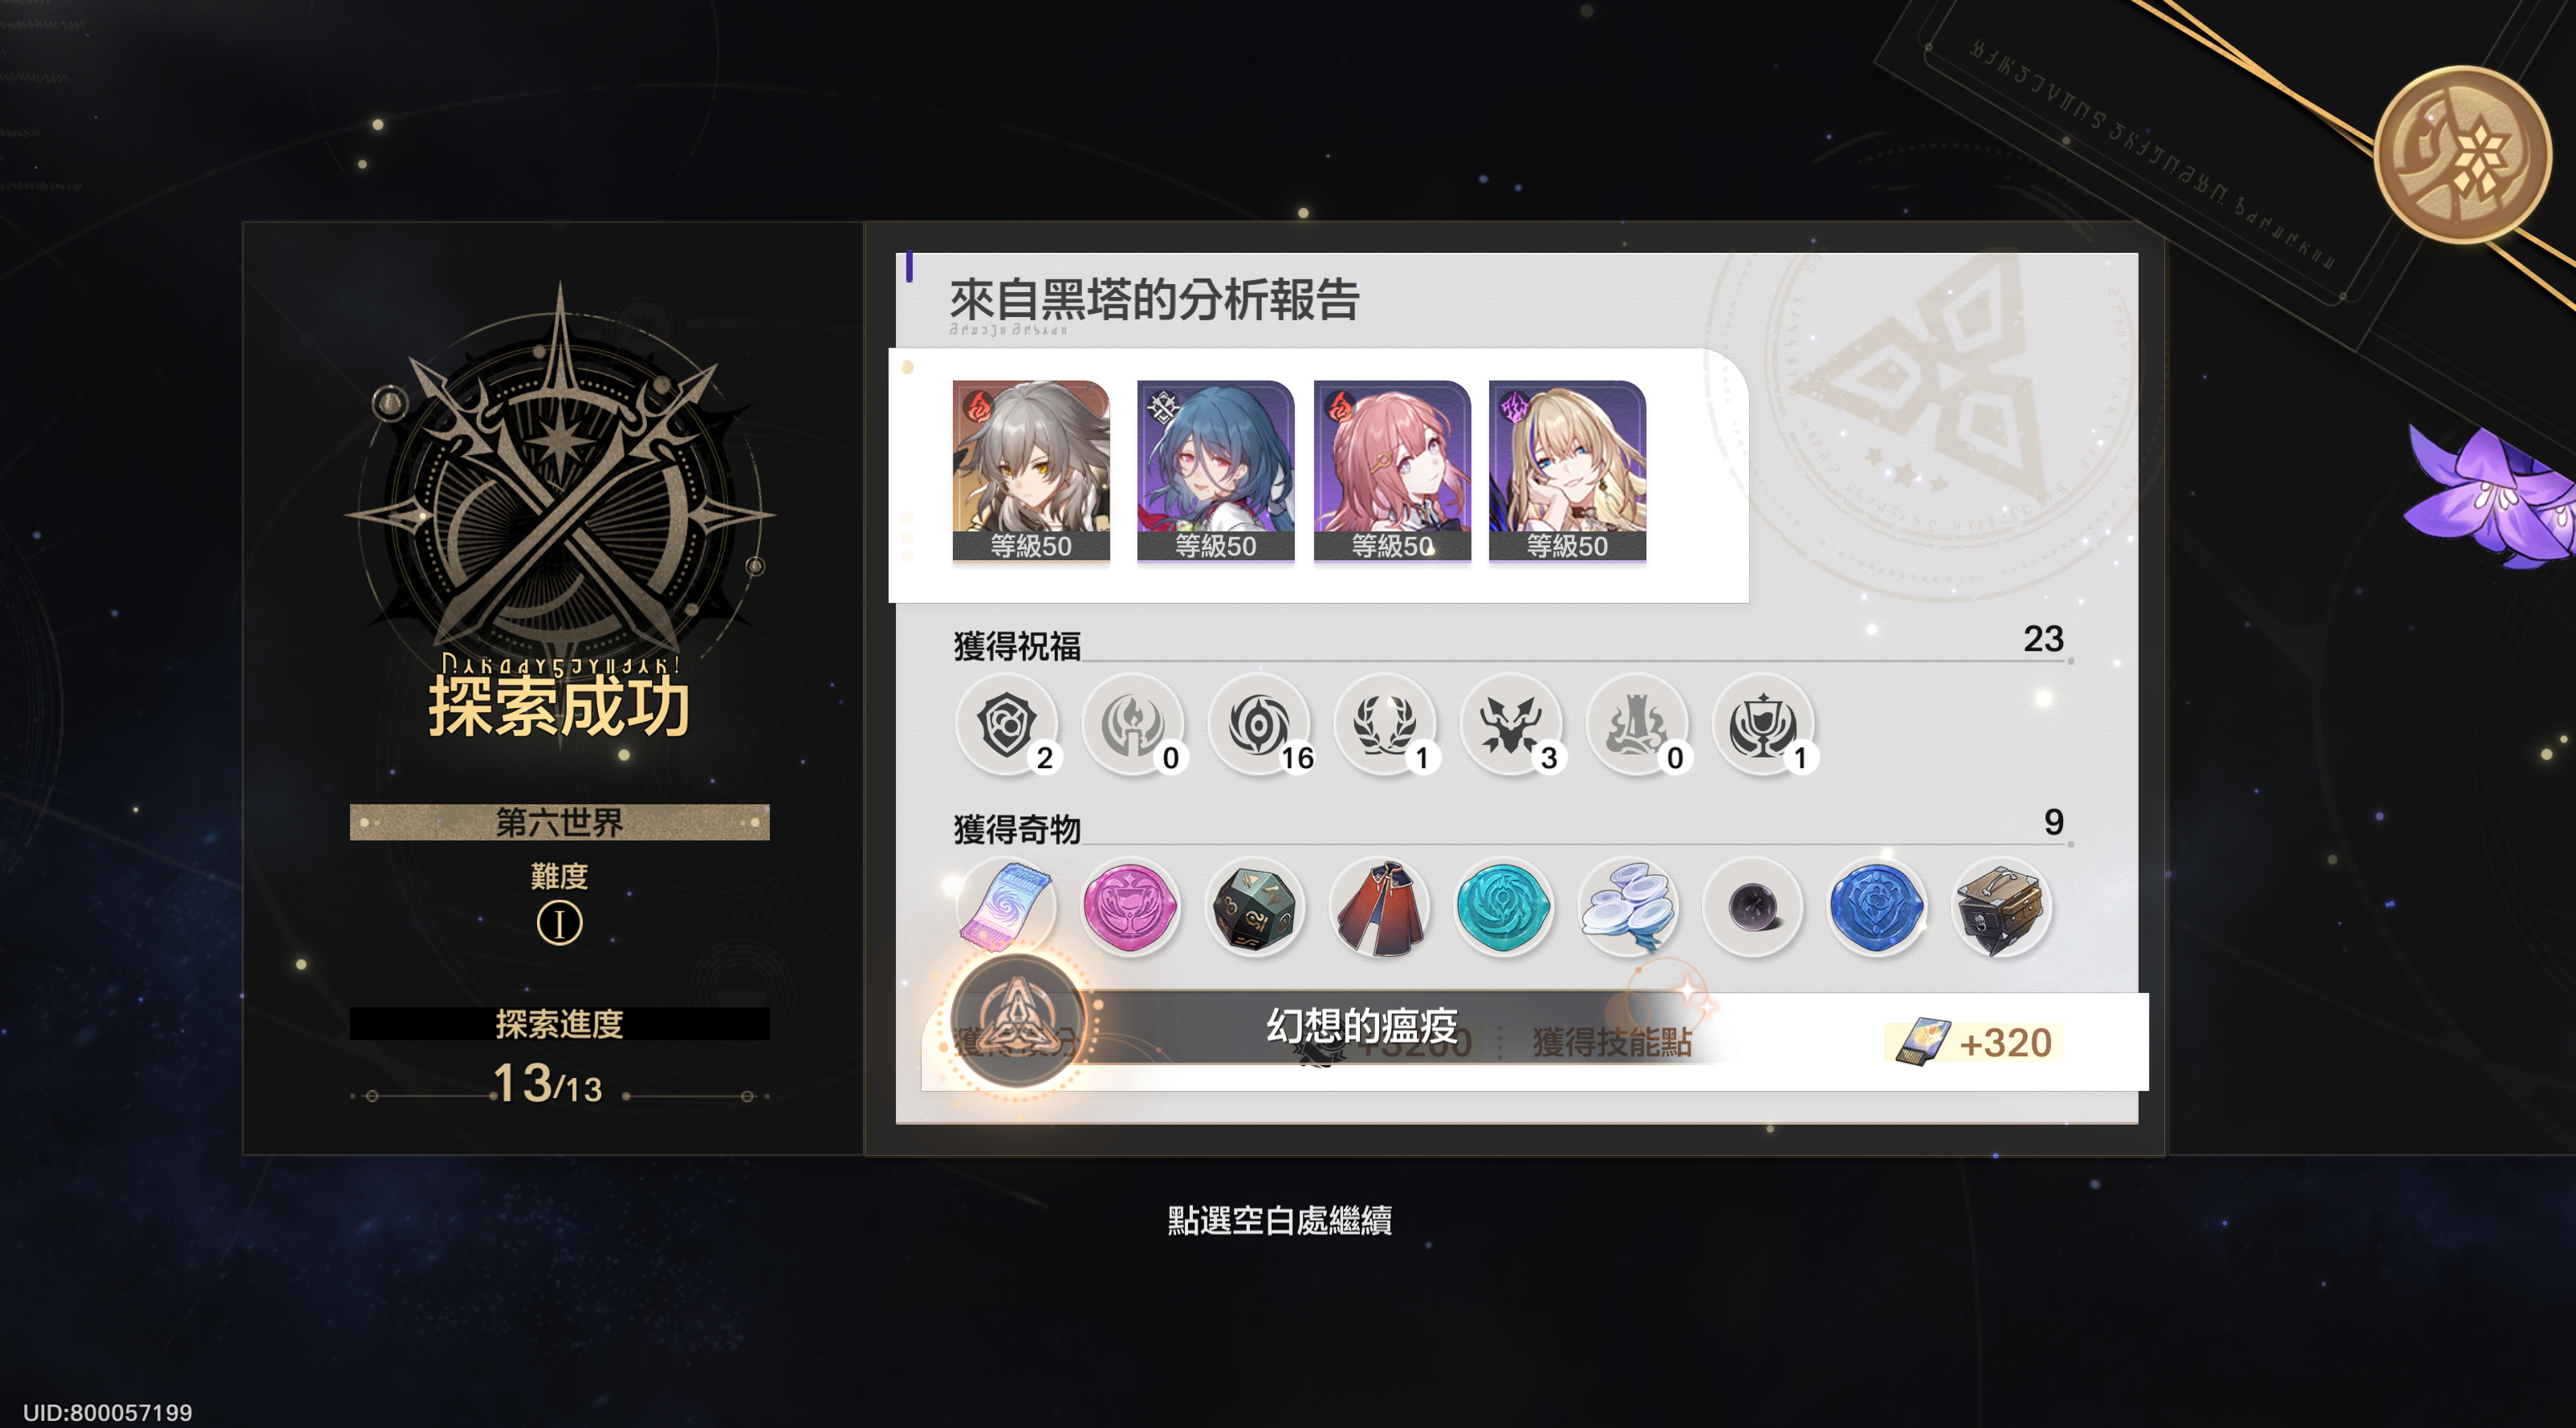Click the teal seal curio
The width and height of the screenshot is (2576, 1428).
click(x=1503, y=907)
